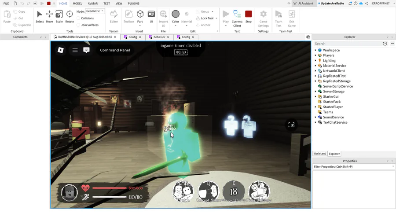Open AI Assistant in title bar
Image resolution: width=396 pixels, height=217 pixels.
(303, 3)
